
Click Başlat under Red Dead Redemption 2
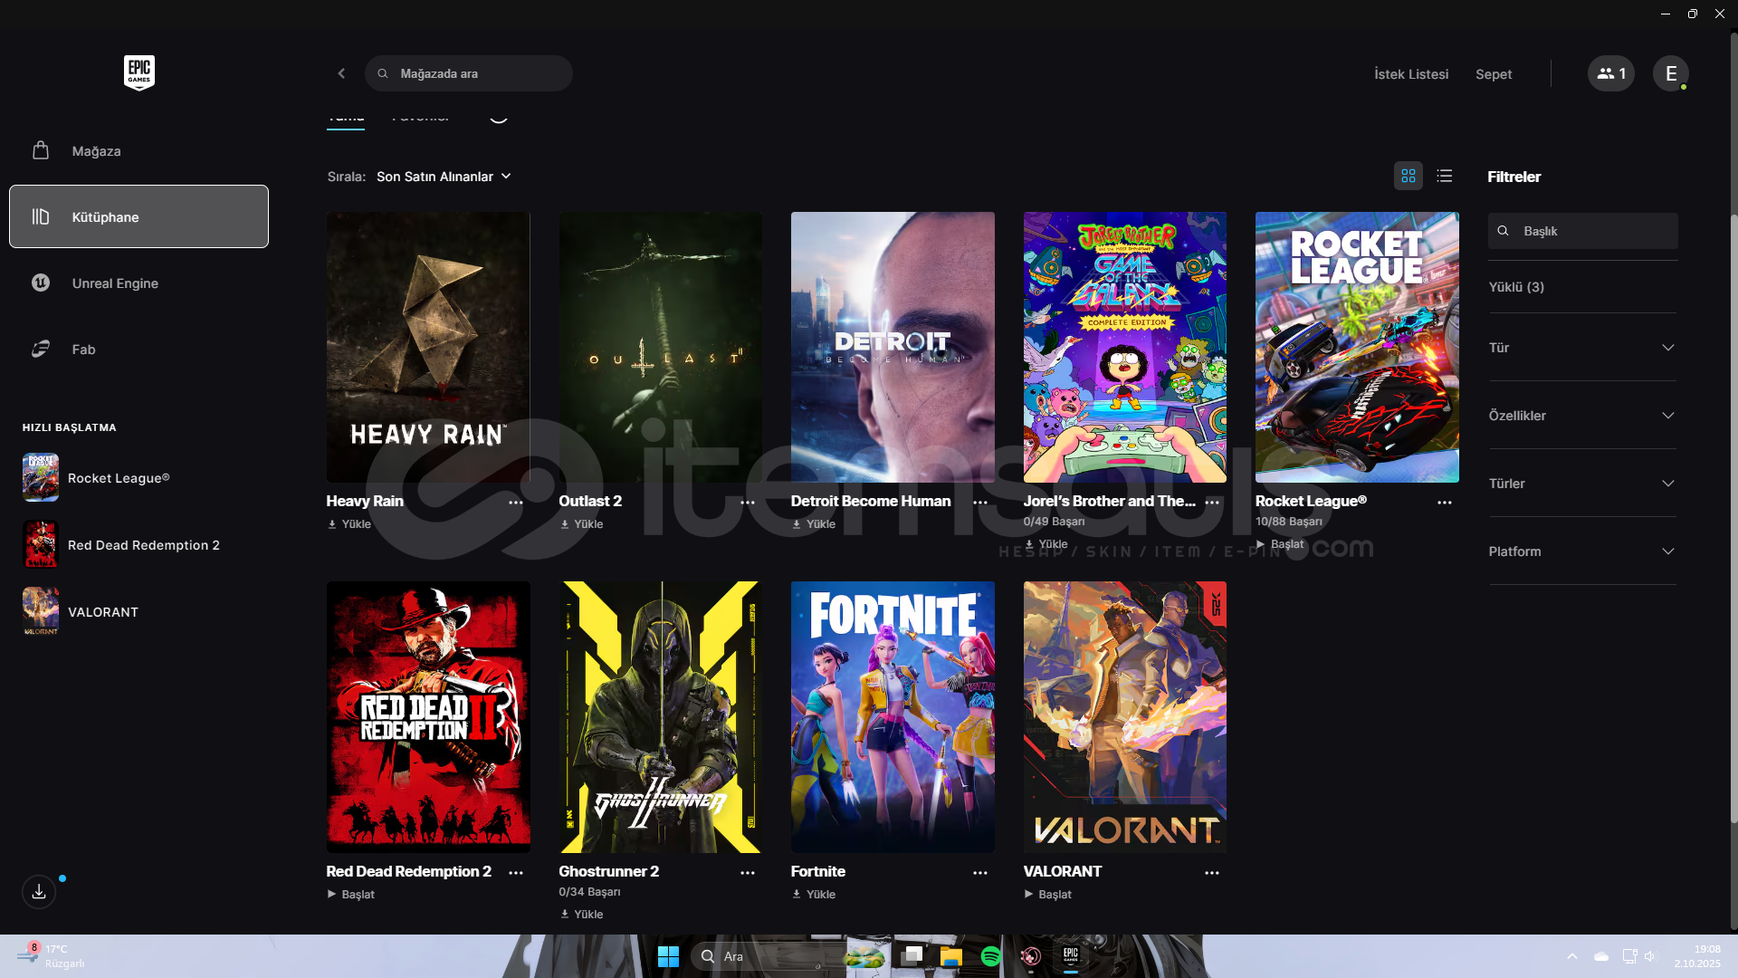point(351,895)
